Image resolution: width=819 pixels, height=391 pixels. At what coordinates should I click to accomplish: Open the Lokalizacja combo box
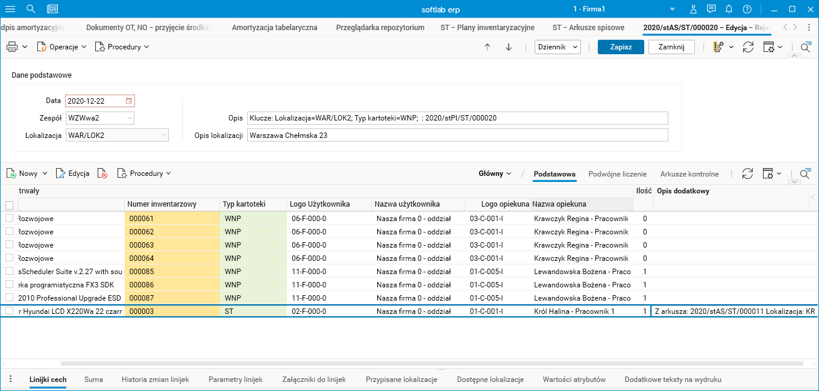[163, 136]
